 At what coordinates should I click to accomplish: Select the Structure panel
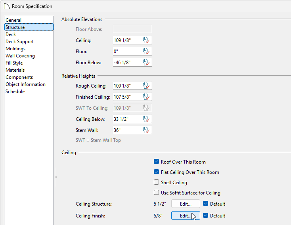click(x=29, y=27)
